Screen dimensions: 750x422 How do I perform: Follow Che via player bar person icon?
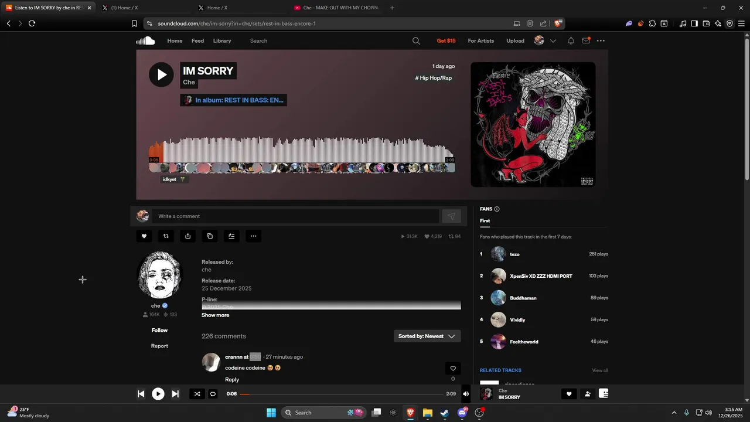(x=587, y=394)
